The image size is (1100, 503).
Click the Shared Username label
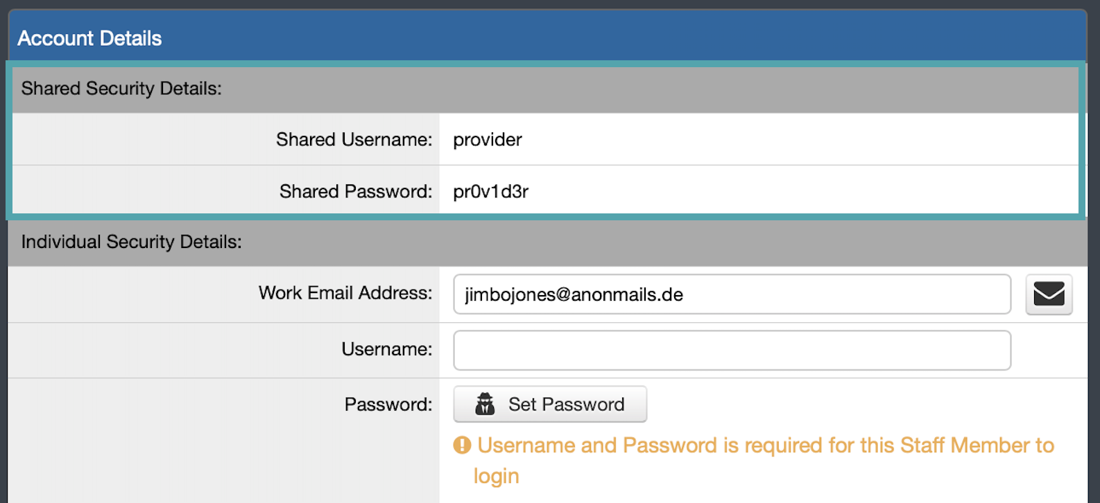click(x=354, y=139)
